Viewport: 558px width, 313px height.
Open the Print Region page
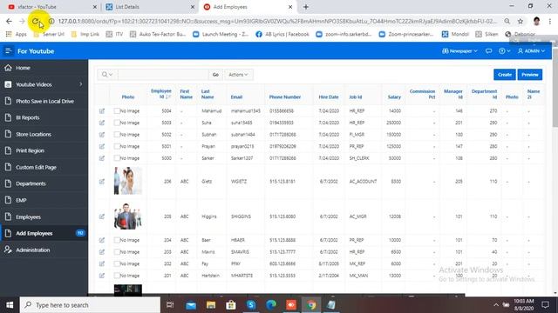tap(30, 150)
